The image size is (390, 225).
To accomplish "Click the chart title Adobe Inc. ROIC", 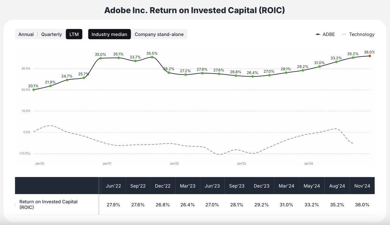I will tap(195, 10).
